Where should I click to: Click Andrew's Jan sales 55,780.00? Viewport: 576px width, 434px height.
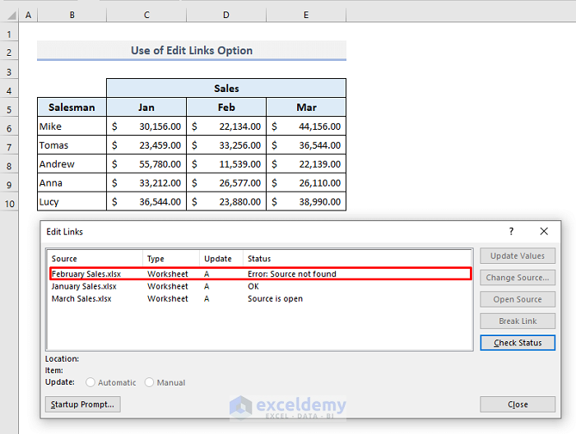(146, 164)
